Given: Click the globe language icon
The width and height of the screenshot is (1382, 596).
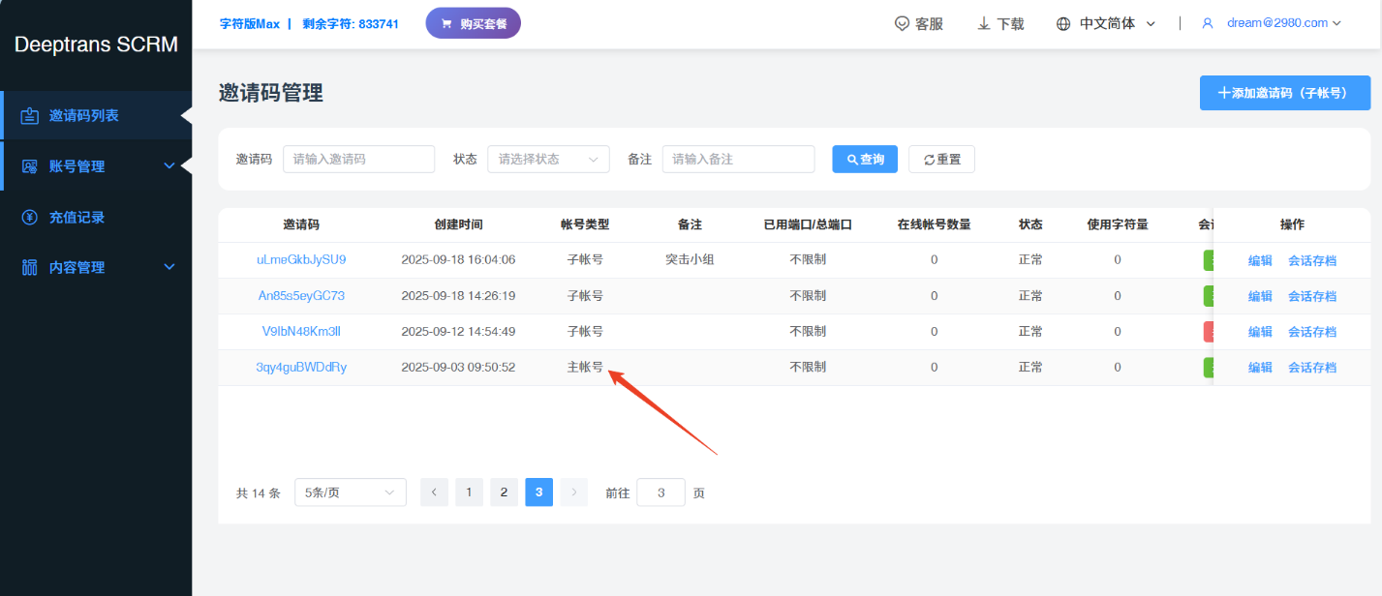Looking at the screenshot, I should click(1063, 24).
